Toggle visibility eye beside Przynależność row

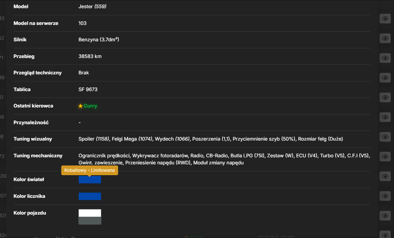point(385,117)
